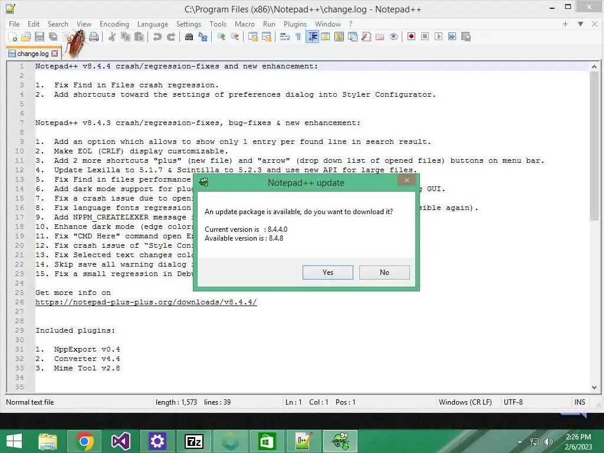
Task: Run macro multiple times
Action: [452, 37]
